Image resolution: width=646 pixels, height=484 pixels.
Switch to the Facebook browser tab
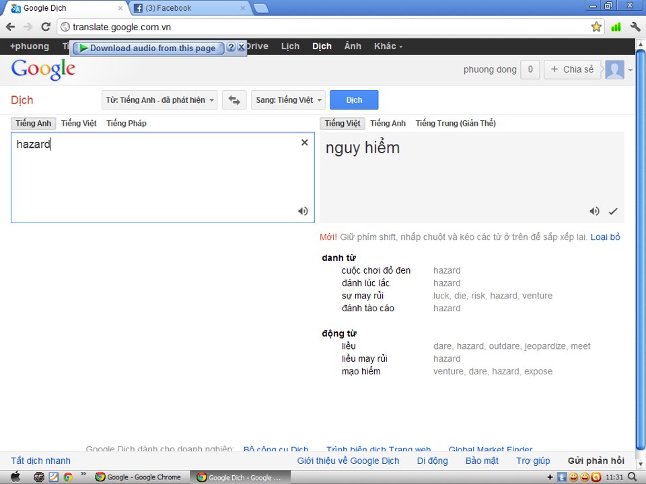point(190,8)
